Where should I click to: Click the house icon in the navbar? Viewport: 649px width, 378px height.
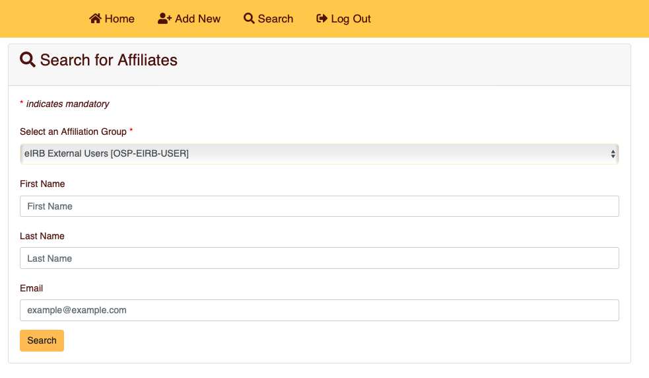(96, 19)
